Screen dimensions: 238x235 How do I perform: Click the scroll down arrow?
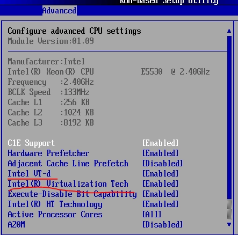click(x=229, y=224)
